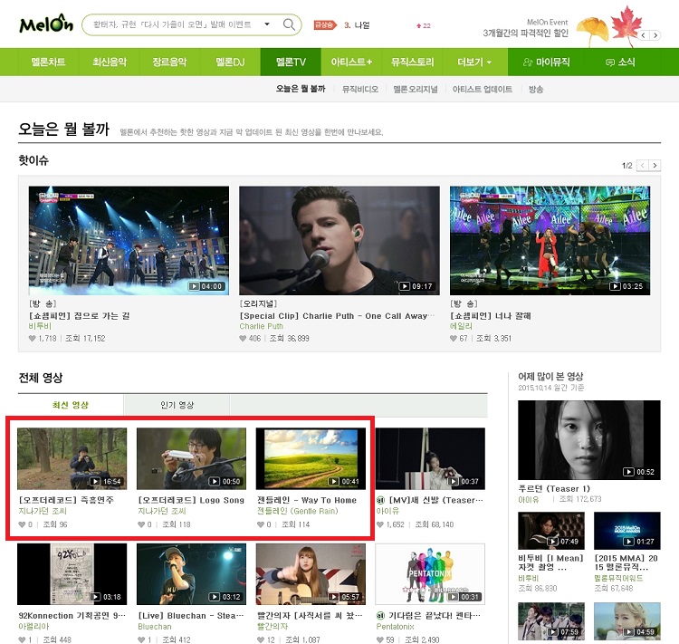Screen dimensions: 679x644
Task: Play 아이유 새 신발 Teaser thumbnail
Action: point(430,458)
